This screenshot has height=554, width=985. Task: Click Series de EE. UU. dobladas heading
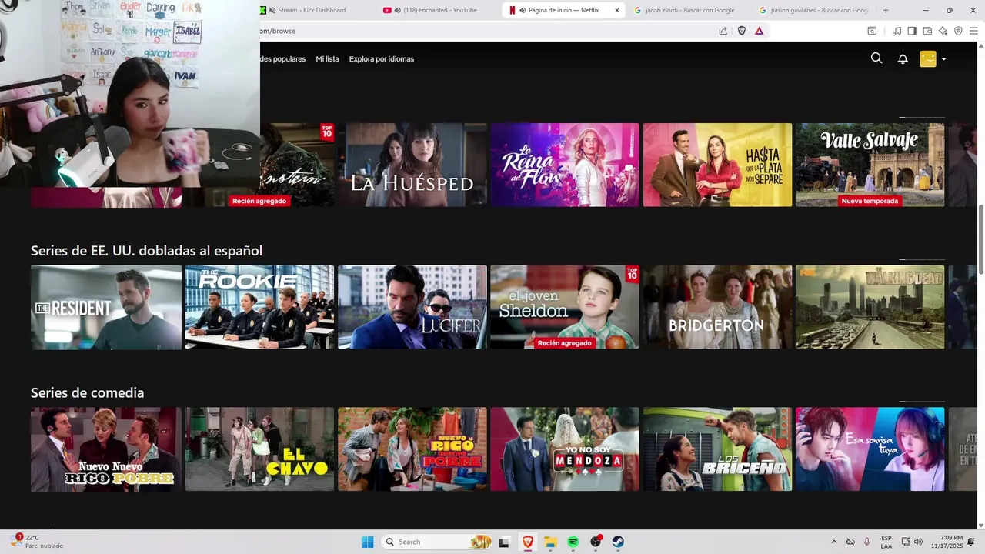pos(146,251)
